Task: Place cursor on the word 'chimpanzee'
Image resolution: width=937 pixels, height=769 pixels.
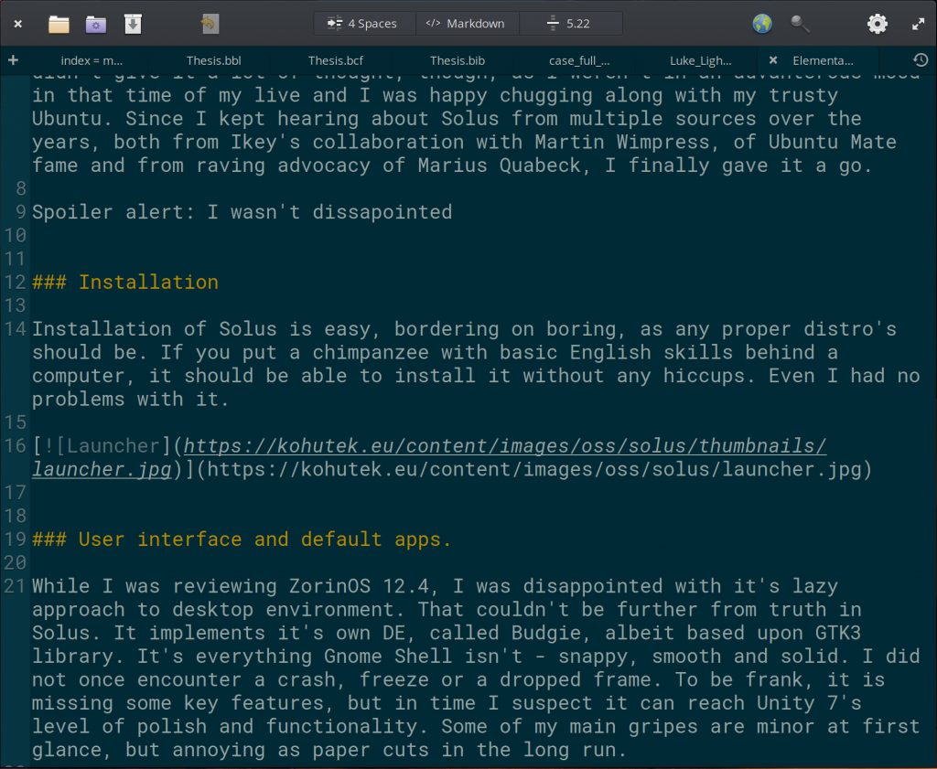Action: (371, 352)
